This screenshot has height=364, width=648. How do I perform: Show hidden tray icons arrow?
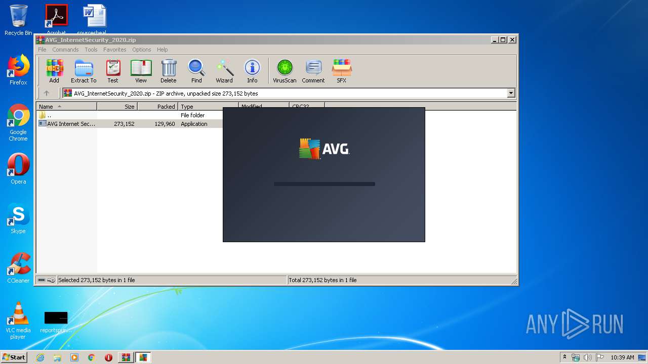pyautogui.click(x=564, y=357)
